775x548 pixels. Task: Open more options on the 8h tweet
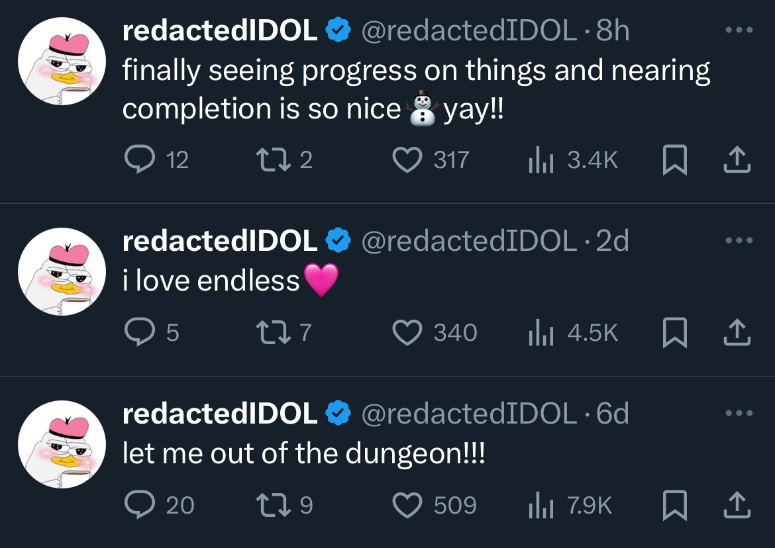point(739,30)
